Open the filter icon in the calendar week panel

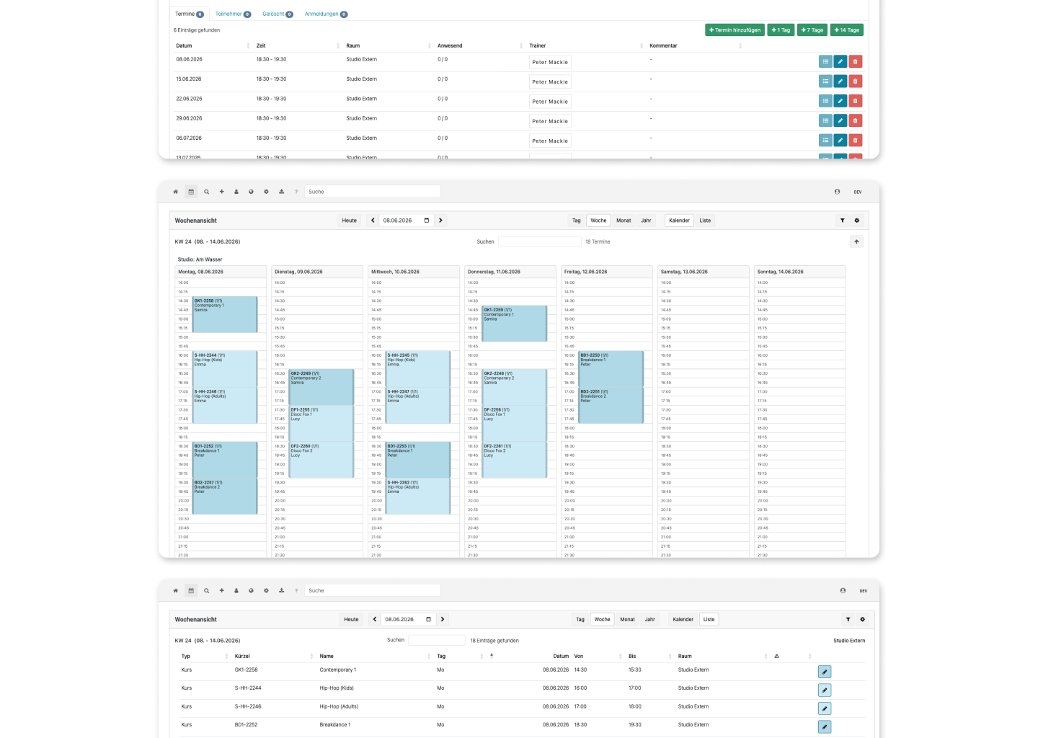tap(842, 221)
